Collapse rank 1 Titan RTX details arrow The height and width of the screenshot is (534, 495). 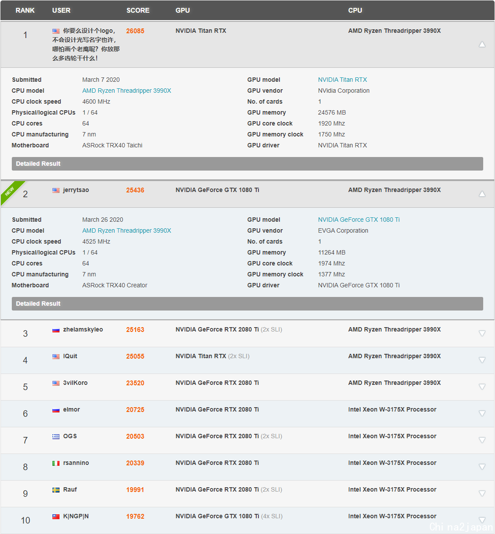tap(482, 45)
